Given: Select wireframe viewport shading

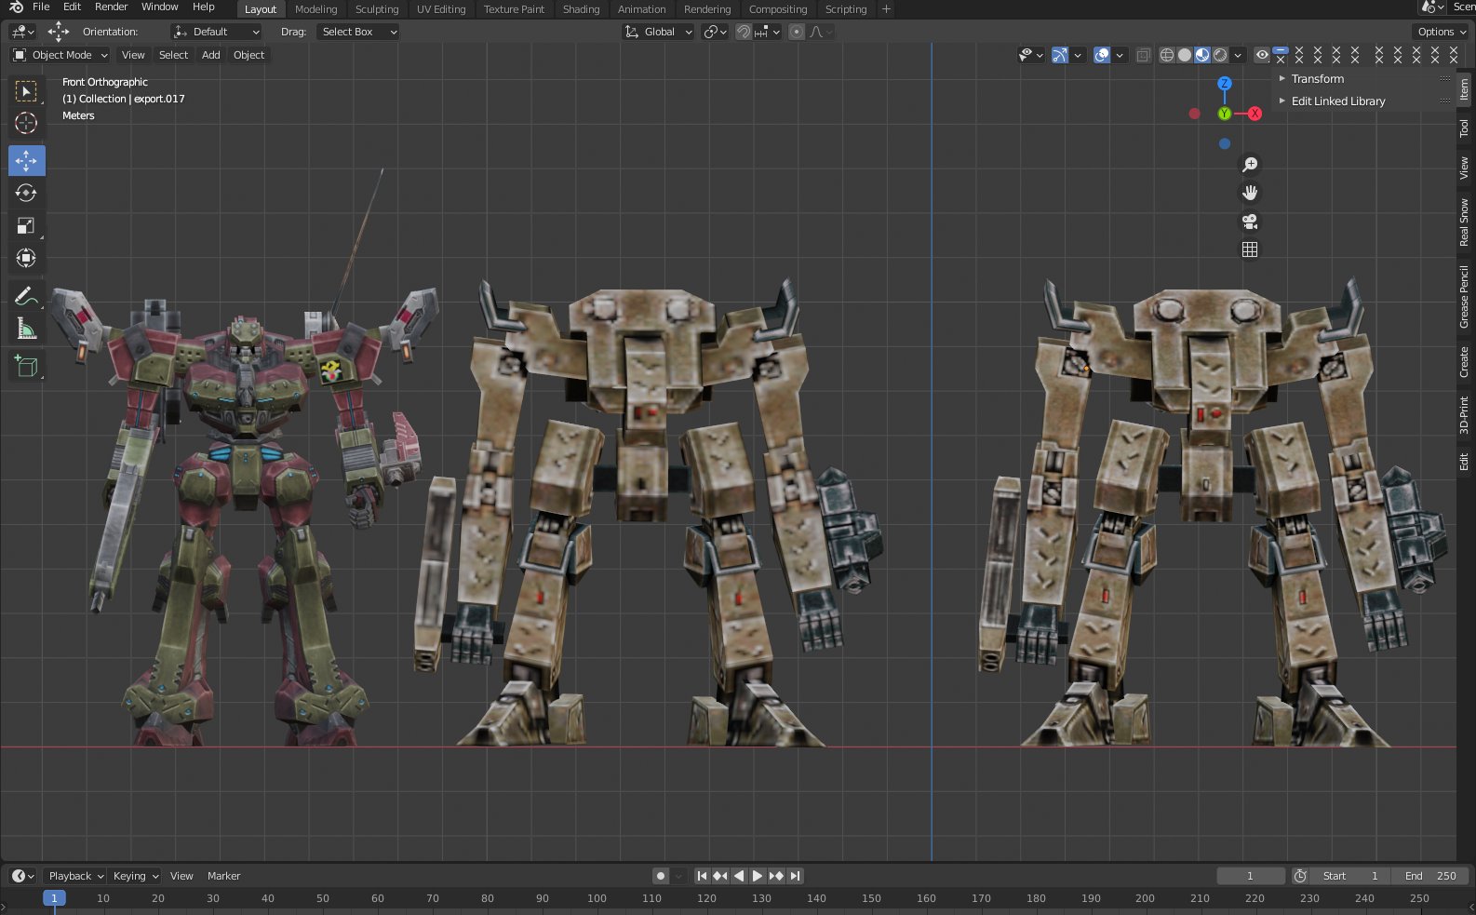Looking at the screenshot, I should coord(1167,55).
